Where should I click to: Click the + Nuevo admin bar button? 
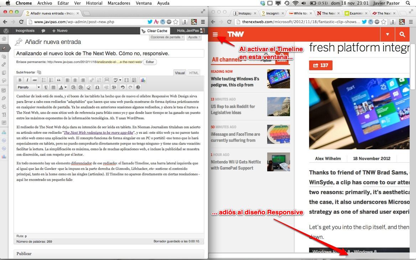coord(60,31)
